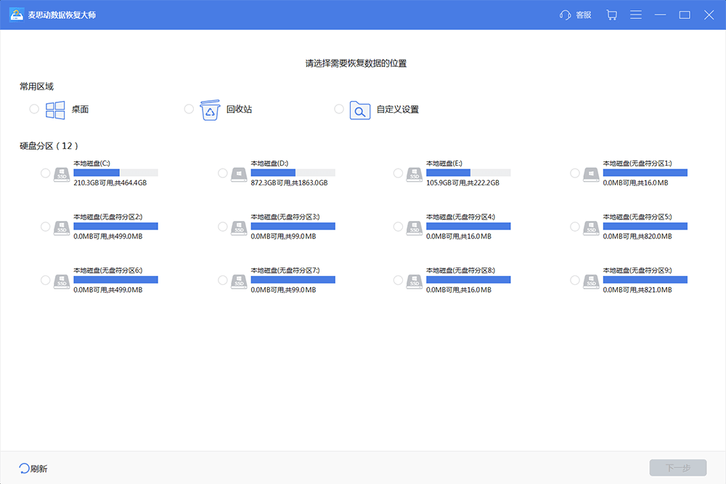
Task: Click the 下一步 next button
Action: (x=677, y=468)
